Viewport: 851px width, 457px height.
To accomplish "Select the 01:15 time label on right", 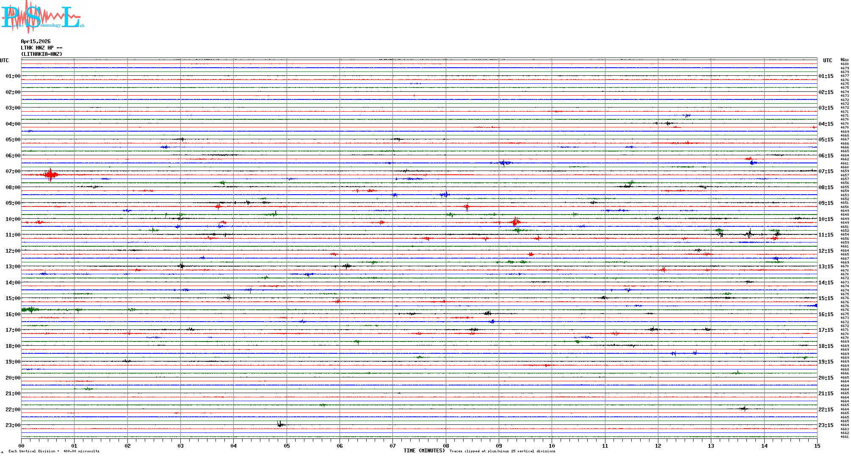I will point(826,76).
